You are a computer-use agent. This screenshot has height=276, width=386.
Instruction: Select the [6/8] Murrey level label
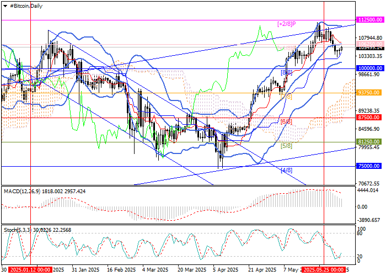[x=286, y=121]
